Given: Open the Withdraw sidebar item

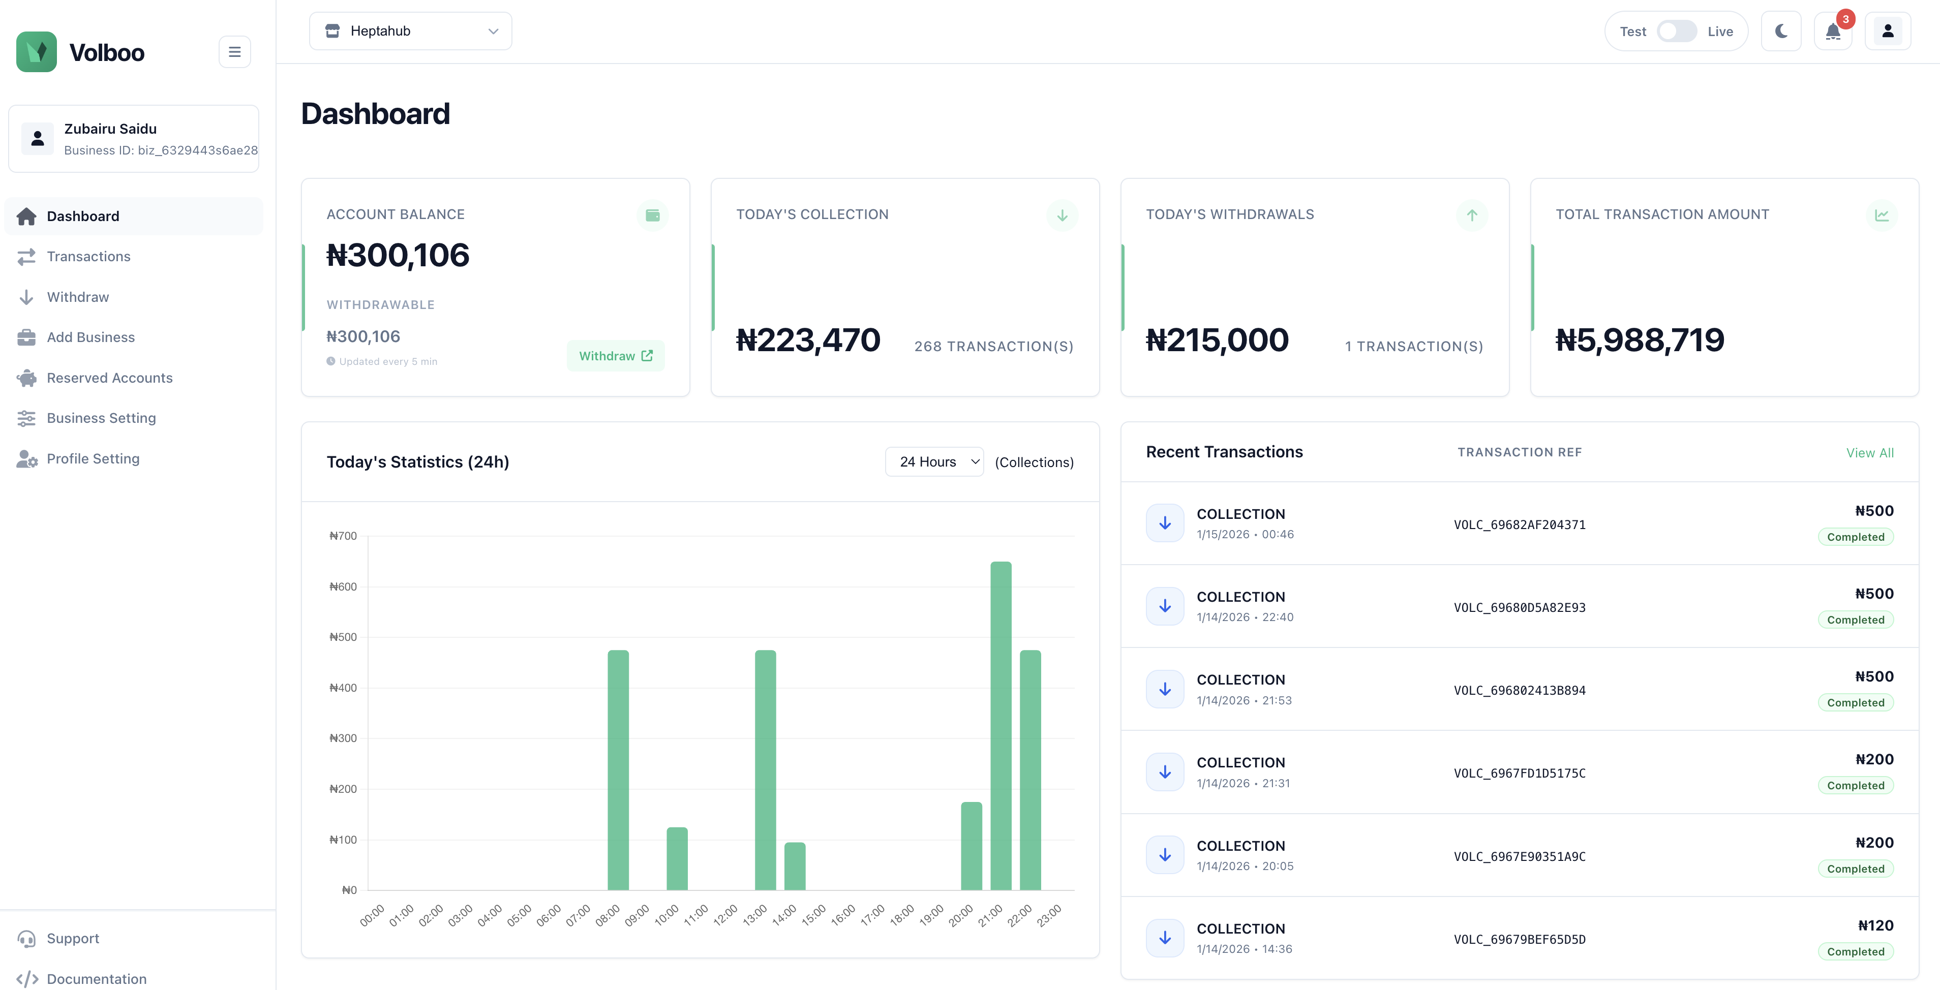Looking at the screenshot, I should point(78,297).
